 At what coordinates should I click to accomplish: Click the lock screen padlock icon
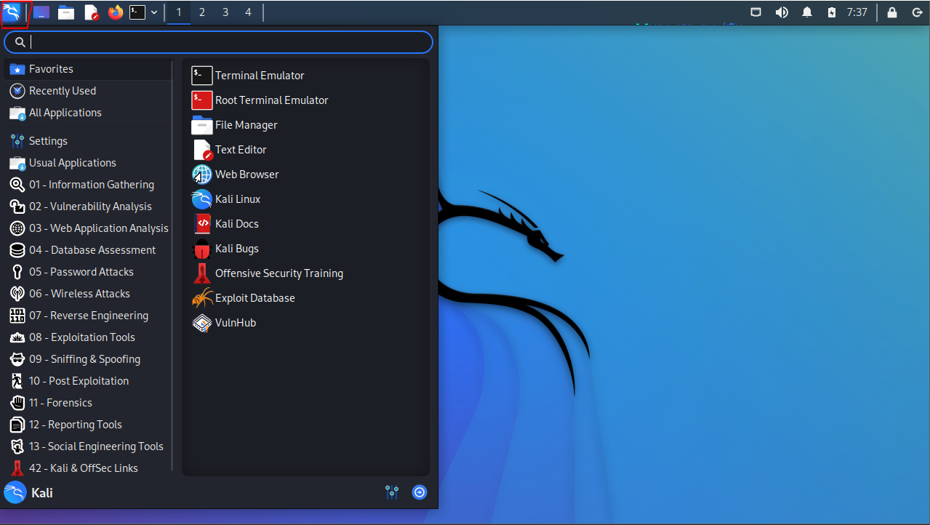pyautogui.click(x=892, y=12)
